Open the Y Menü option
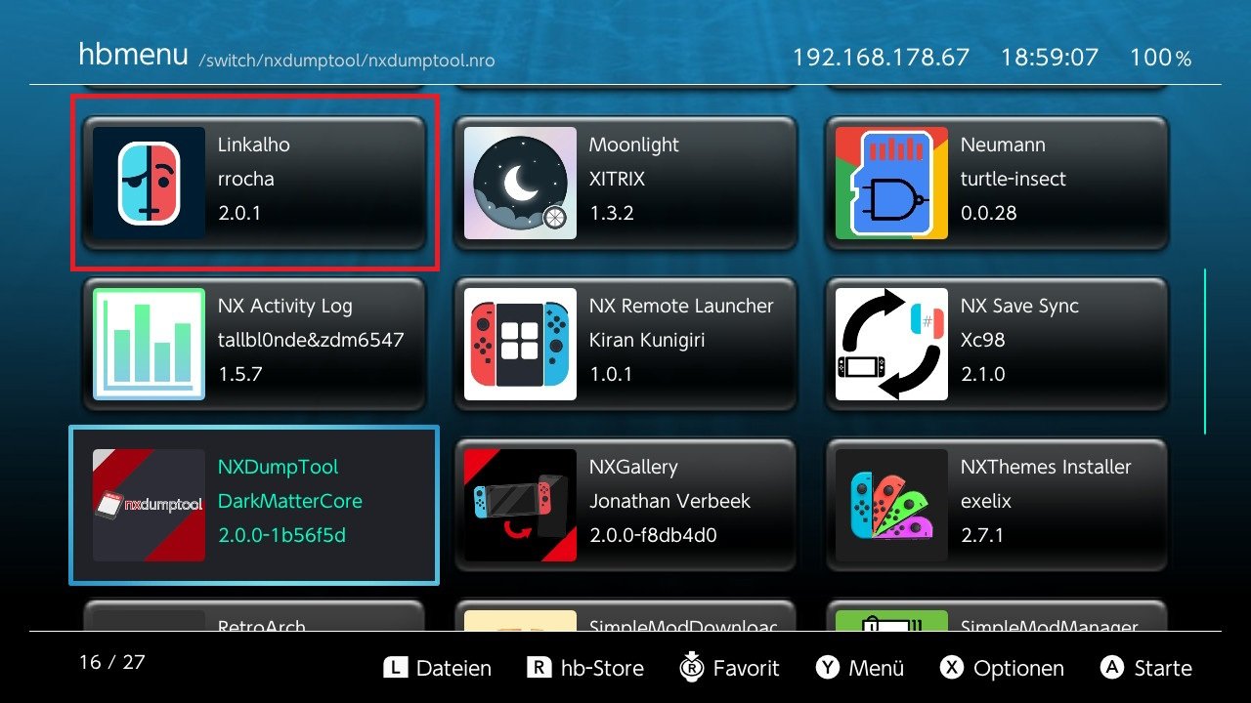Viewport: 1251px width, 703px height. pos(860,668)
